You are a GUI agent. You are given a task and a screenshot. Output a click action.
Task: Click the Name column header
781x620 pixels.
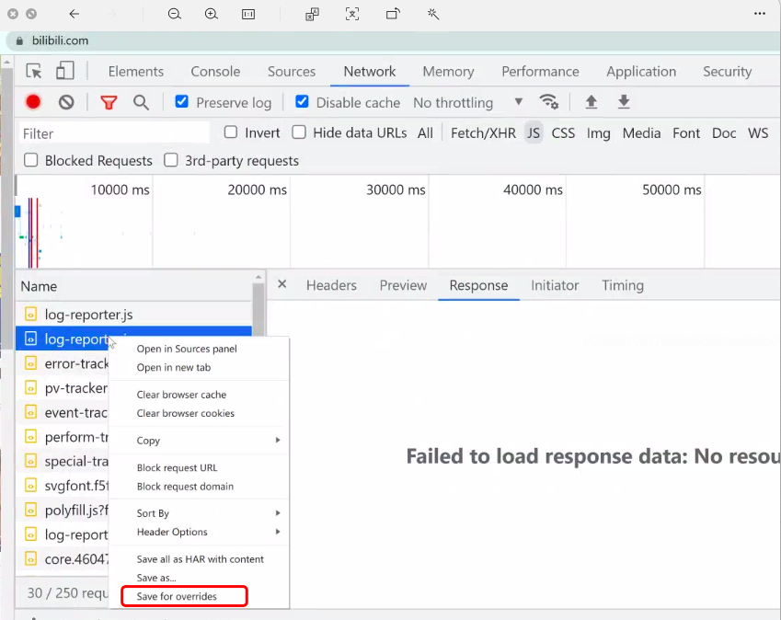click(133, 286)
